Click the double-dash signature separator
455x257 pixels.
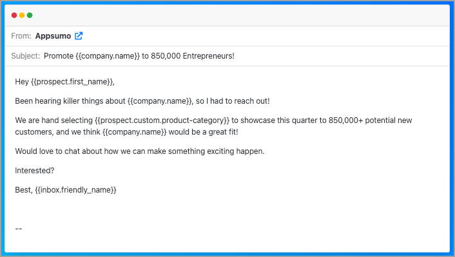(x=19, y=229)
